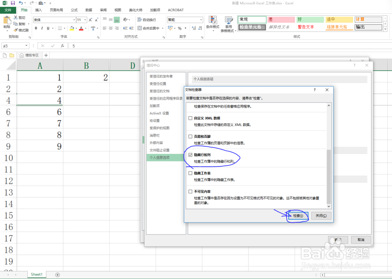Toggle italic formatting
Screen dimensions: 392x279
click(x=42, y=28)
